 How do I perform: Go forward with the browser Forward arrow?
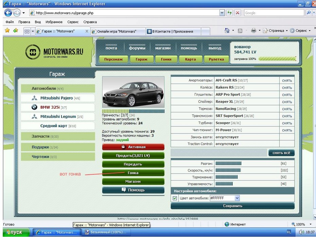[x=17, y=13]
